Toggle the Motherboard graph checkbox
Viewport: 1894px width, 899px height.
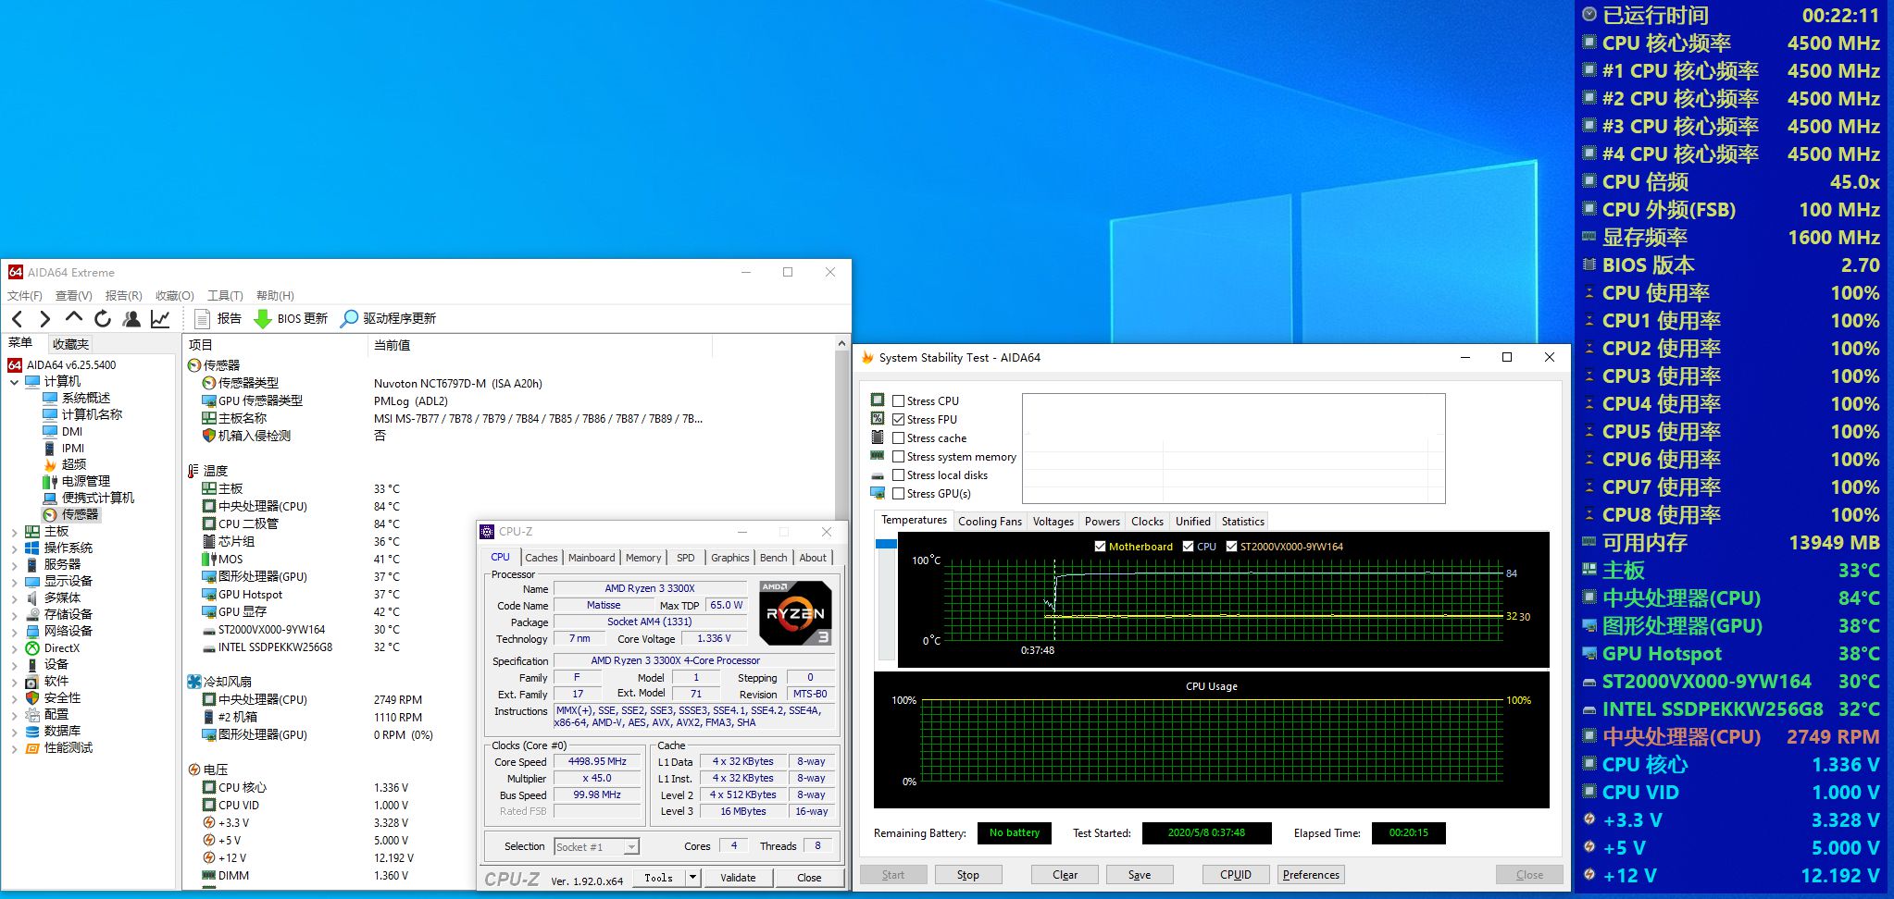click(1100, 546)
